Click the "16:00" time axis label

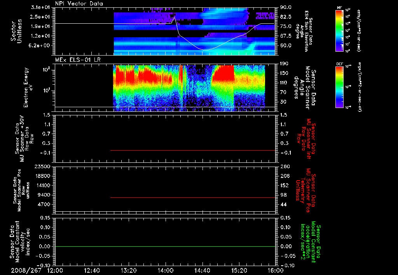276,270
